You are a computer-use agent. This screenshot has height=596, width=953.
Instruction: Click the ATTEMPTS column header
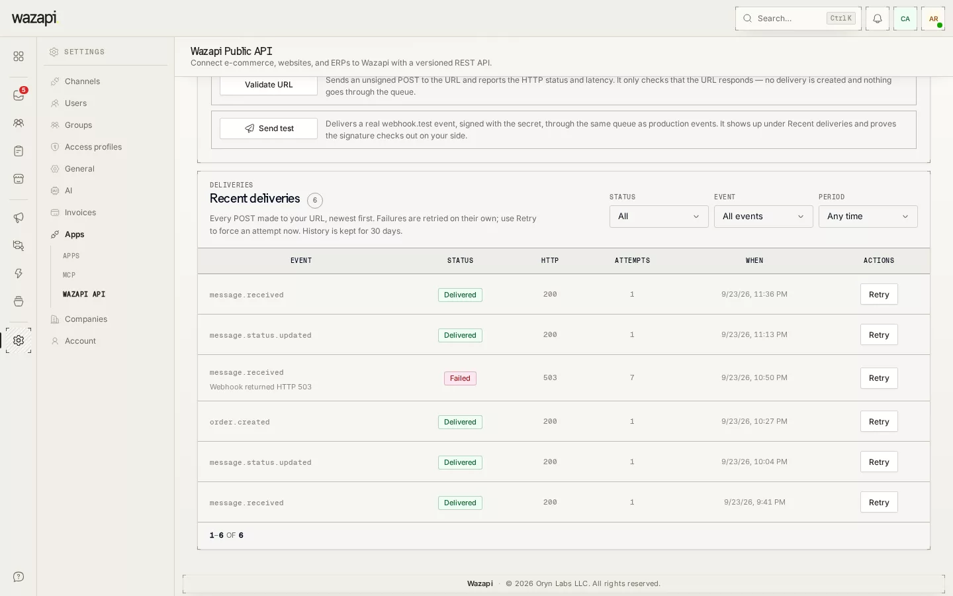click(632, 261)
